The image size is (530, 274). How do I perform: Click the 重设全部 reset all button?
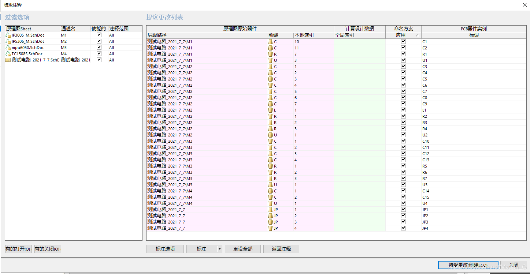click(x=243, y=249)
